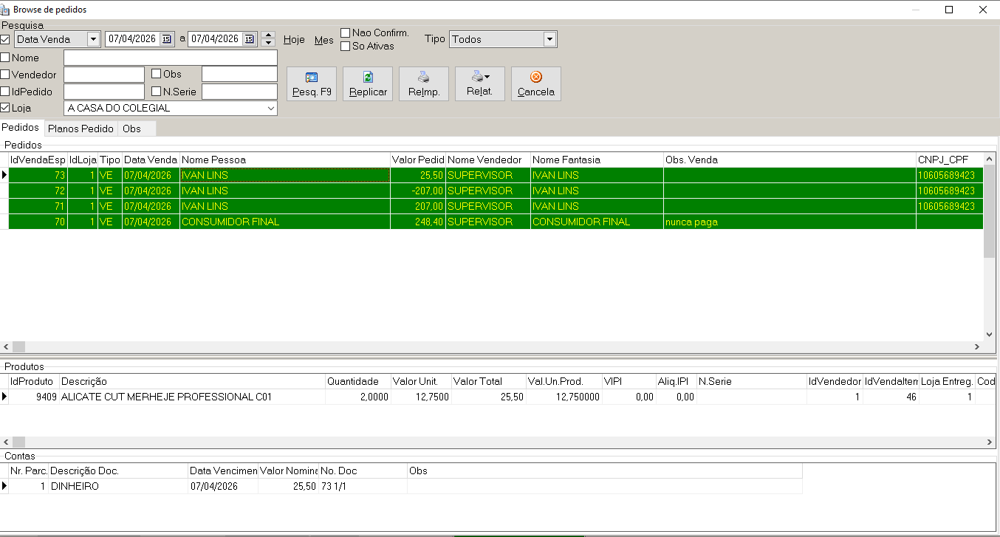Open calendar picker for the start date
1000x537 pixels.
pyautogui.click(x=166, y=39)
